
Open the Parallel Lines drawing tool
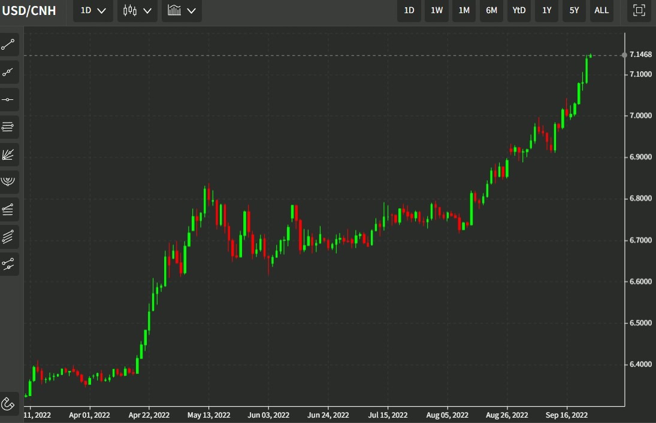(8, 127)
